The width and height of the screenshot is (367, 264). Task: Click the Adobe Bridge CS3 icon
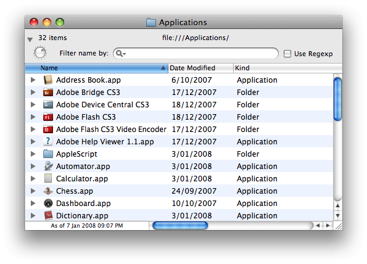(48, 92)
